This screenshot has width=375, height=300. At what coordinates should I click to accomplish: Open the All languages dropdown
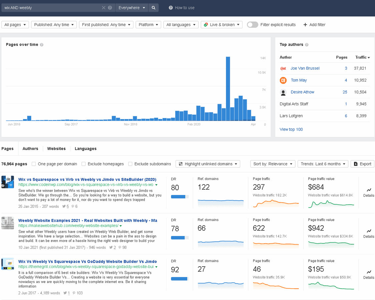coord(181,25)
